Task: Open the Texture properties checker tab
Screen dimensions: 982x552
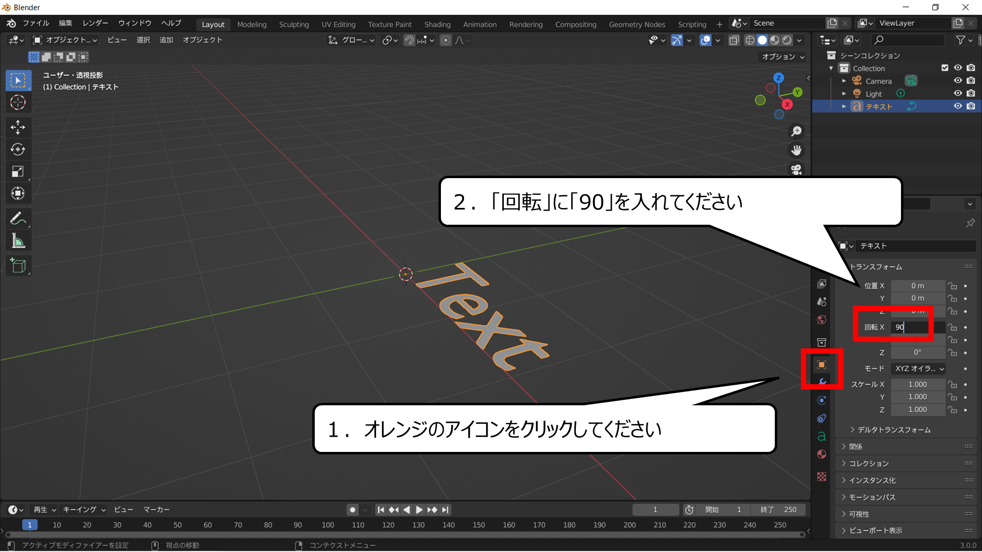Action: click(821, 476)
